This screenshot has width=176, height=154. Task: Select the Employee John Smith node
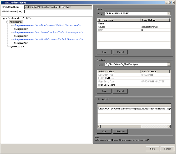48,40
